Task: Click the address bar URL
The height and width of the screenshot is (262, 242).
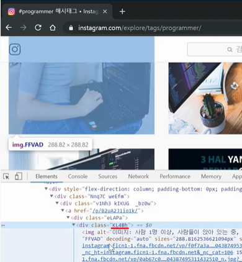Action: [x=140, y=28]
